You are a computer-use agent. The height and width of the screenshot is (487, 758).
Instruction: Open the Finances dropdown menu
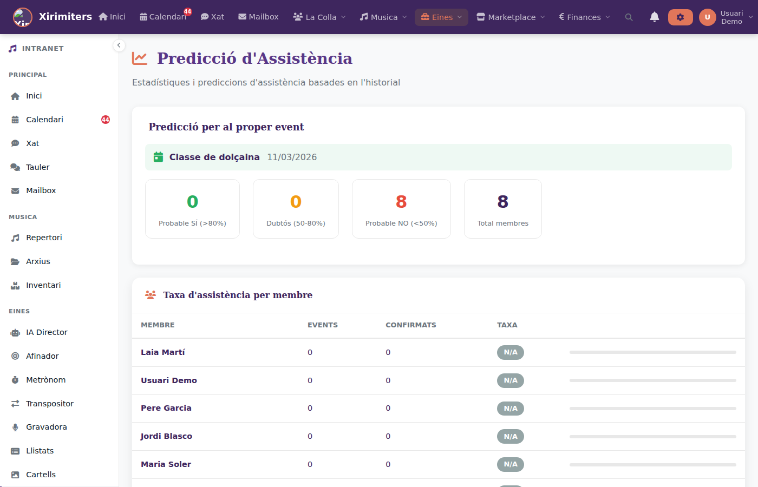click(584, 17)
